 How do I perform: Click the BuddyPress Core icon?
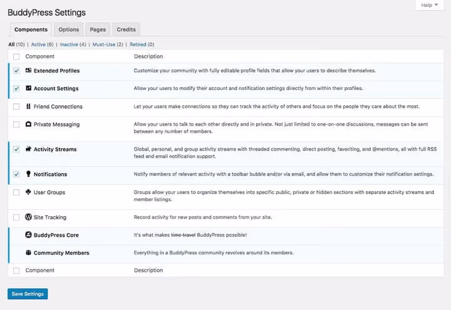(x=28, y=235)
